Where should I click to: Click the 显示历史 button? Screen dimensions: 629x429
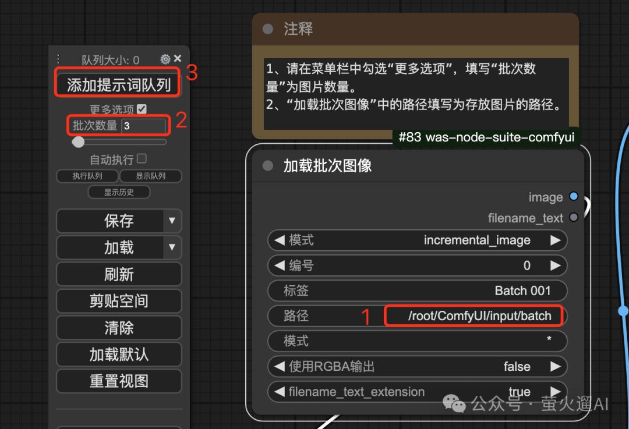pyautogui.click(x=119, y=193)
